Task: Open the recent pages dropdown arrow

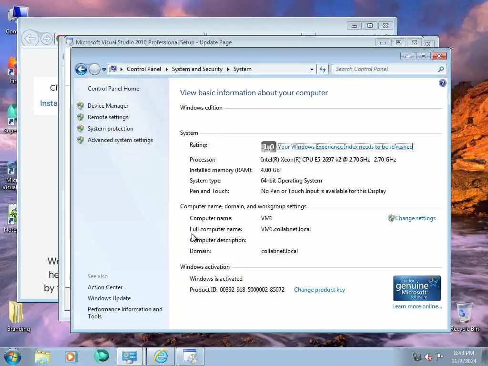Action: 104,70
